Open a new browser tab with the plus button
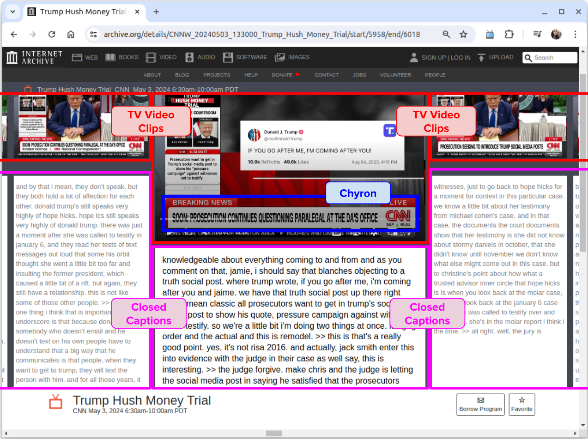Screen dimensions: 588x439 pyautogui.click(x=156, y=12)
